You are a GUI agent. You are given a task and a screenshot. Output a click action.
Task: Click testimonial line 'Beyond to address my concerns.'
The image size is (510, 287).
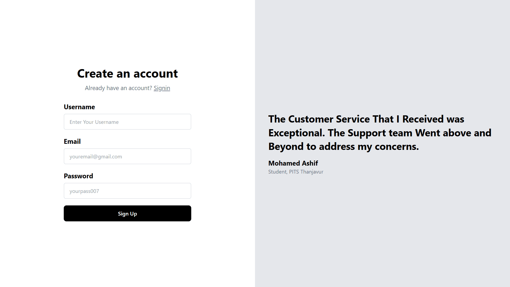coord(343,146)
